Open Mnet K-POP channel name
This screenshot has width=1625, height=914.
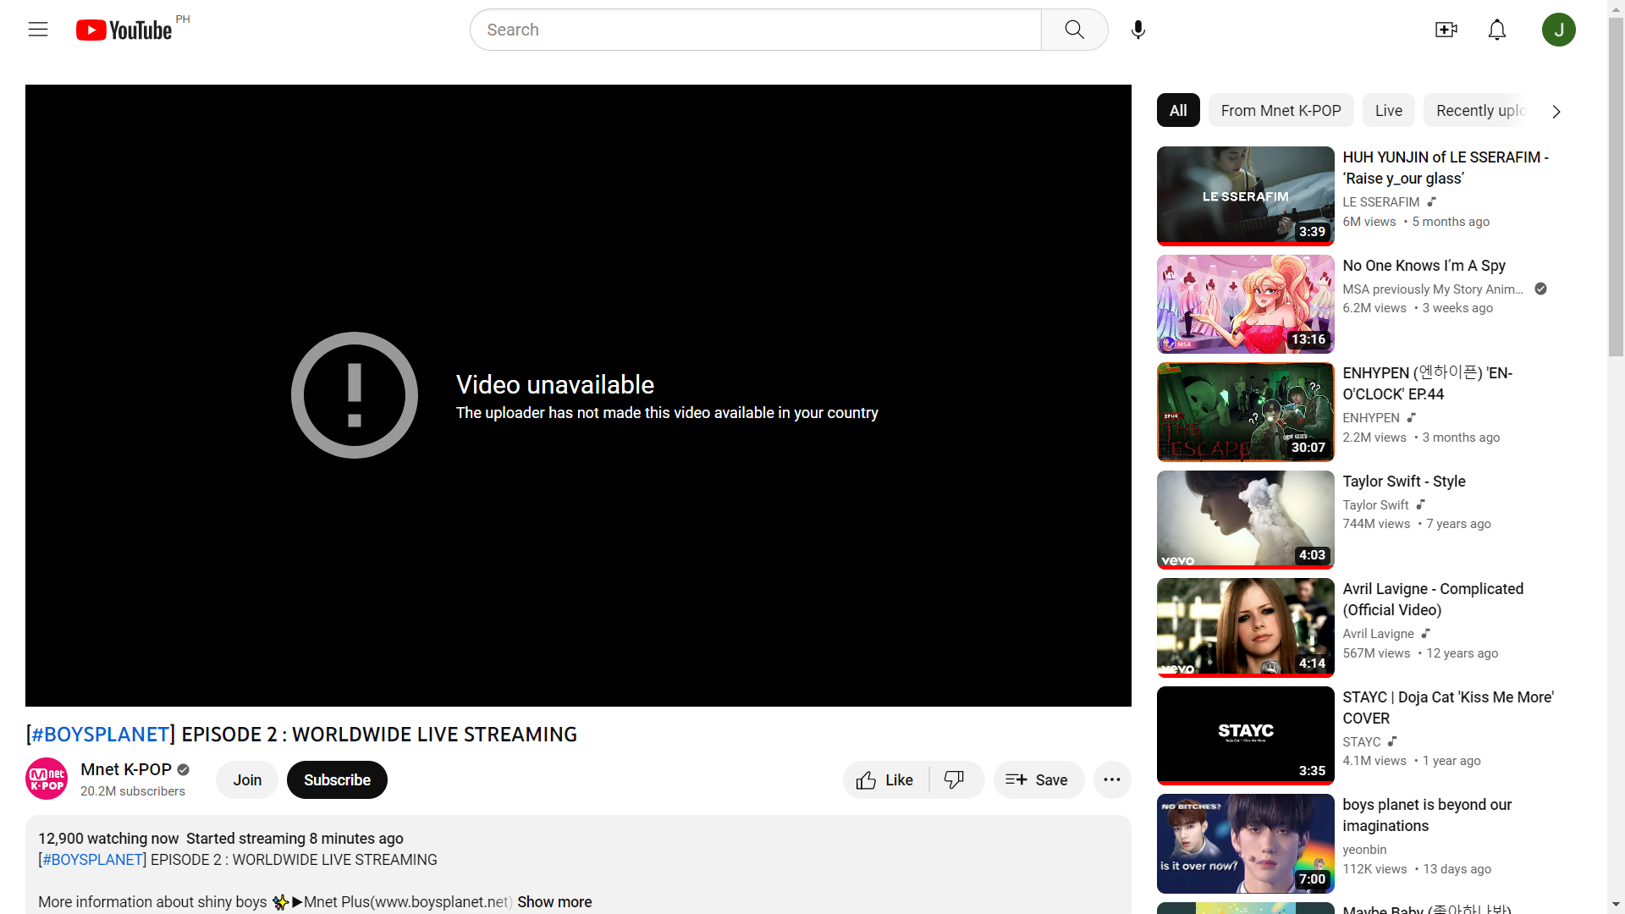(126, 769)
